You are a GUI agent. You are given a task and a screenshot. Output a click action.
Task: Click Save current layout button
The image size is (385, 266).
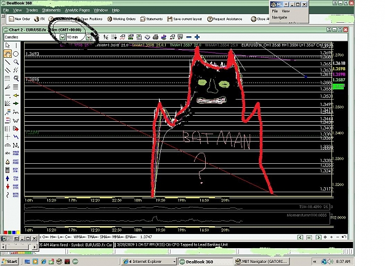tap(185, 19)
